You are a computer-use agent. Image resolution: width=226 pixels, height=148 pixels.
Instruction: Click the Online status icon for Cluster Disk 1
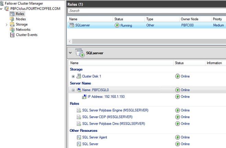pyautogui.click(x=178, y=76)
